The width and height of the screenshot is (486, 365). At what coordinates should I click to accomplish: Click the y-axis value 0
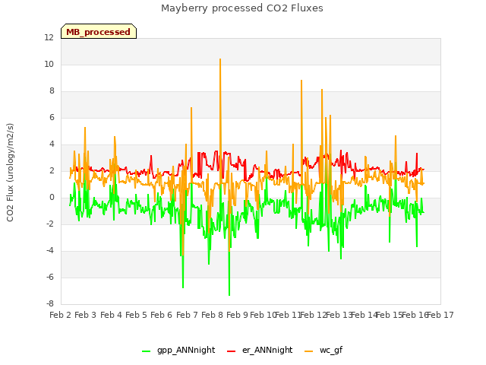pyautogui.click(x=52, y=198)
